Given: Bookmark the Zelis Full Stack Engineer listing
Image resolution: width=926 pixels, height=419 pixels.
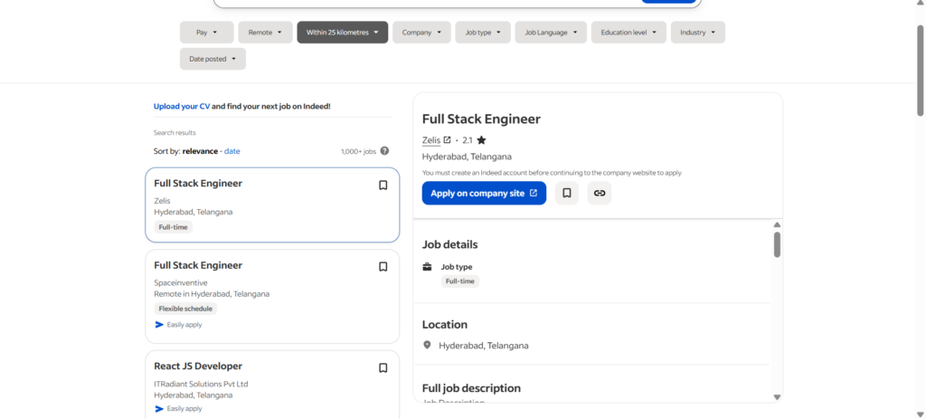Looking at the screenshot, I should tap(383, 185).
